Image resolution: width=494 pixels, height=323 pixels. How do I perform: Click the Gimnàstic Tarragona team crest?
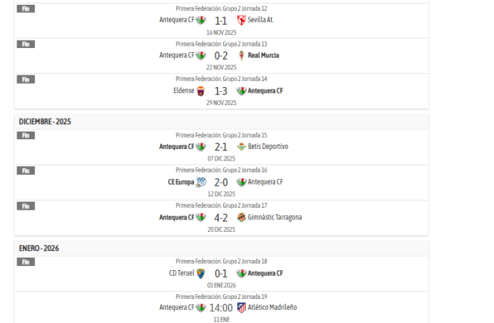click(241, 217)
